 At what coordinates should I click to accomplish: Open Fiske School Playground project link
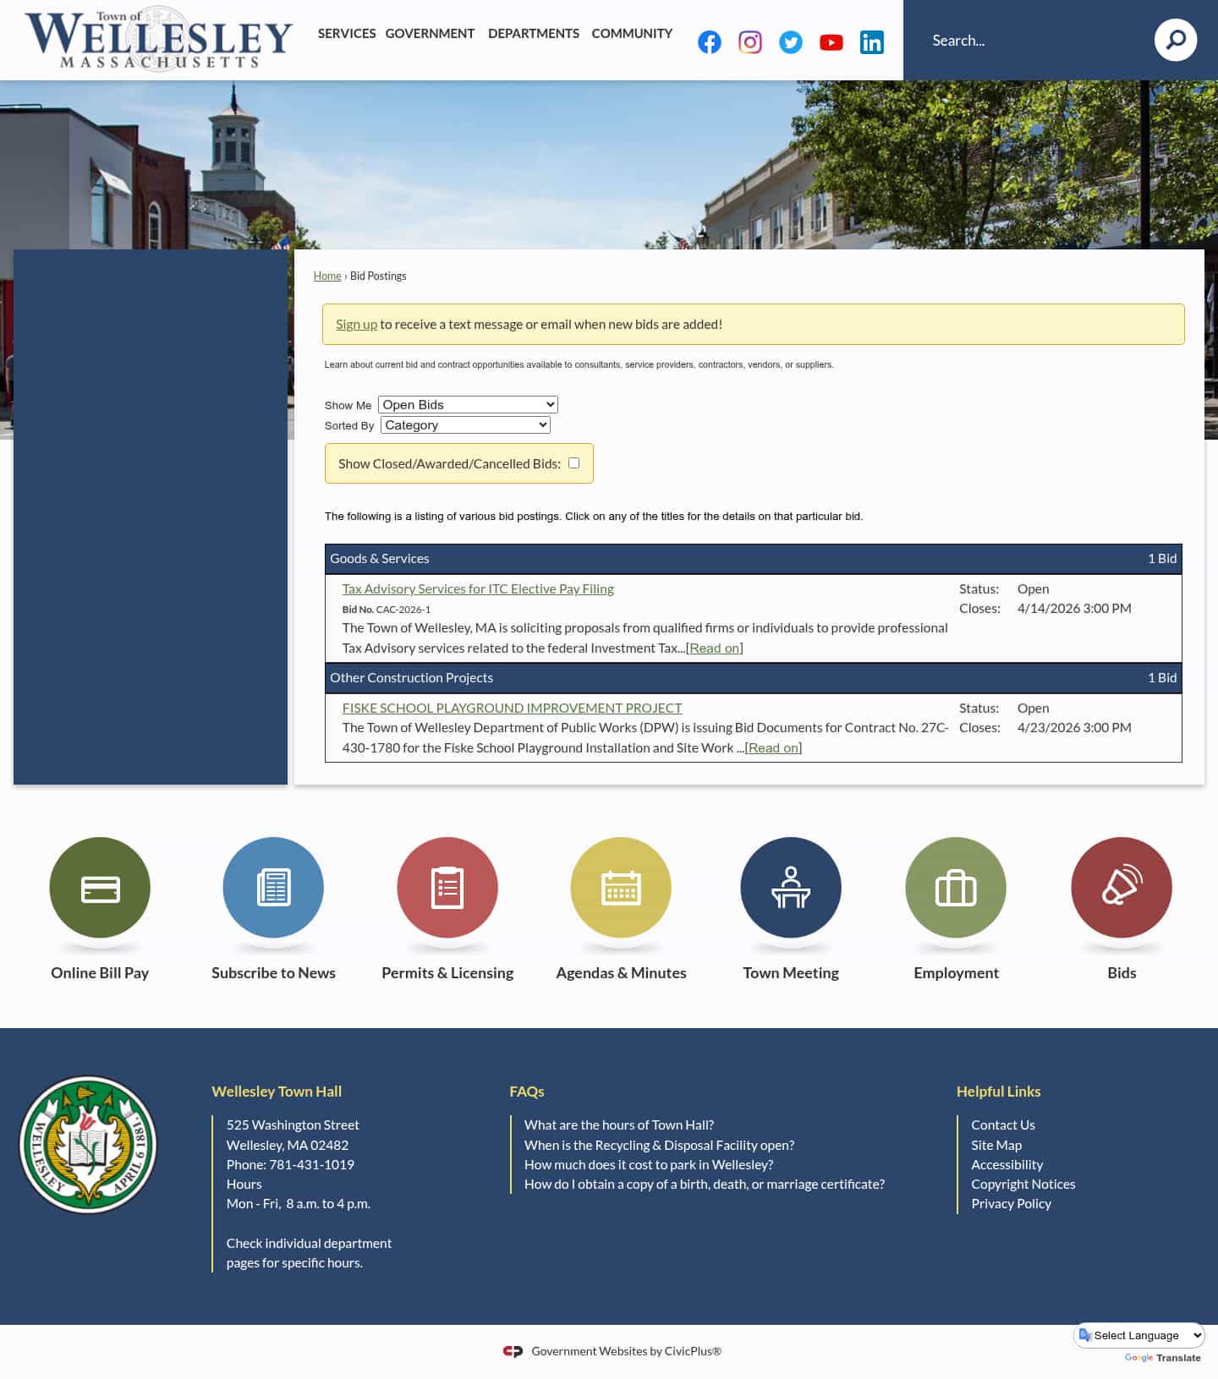coord(512,708)
